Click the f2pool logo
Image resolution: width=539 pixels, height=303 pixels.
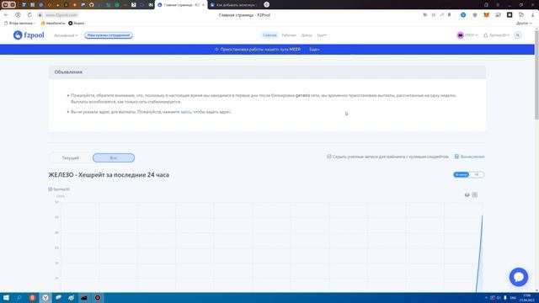29,35
